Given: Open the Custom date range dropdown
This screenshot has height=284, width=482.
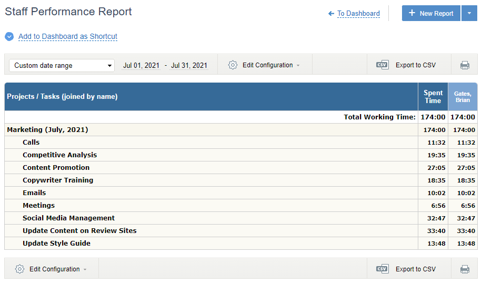Looking at the screenshot, I should (62, 65).
